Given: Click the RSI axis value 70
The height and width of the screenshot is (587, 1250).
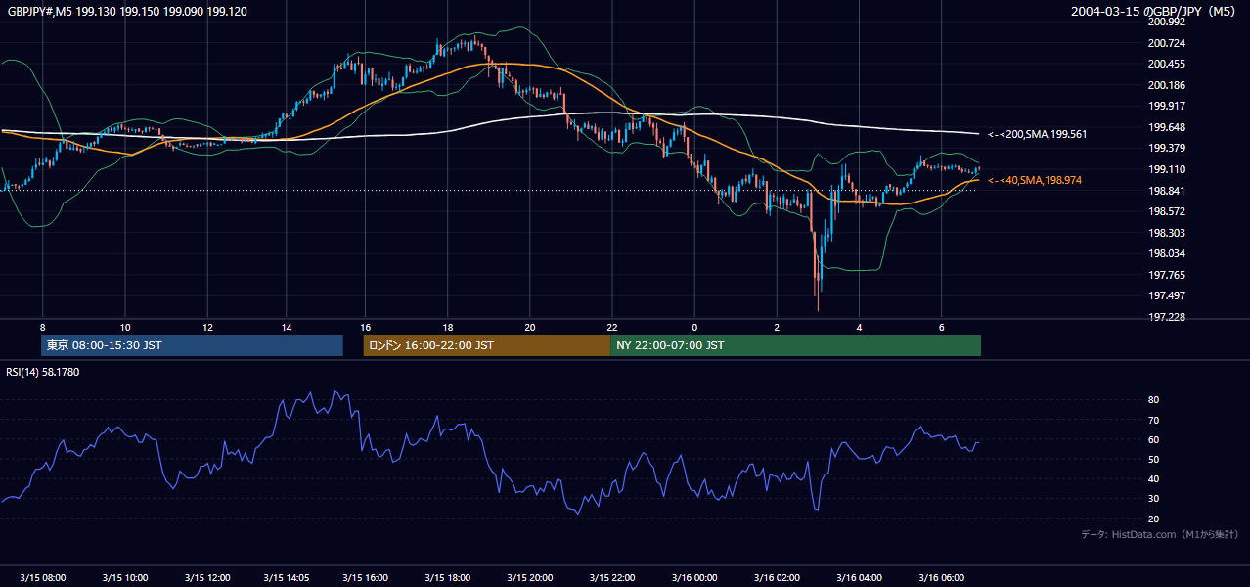Looking at the screenshot, I should 1153,420.
